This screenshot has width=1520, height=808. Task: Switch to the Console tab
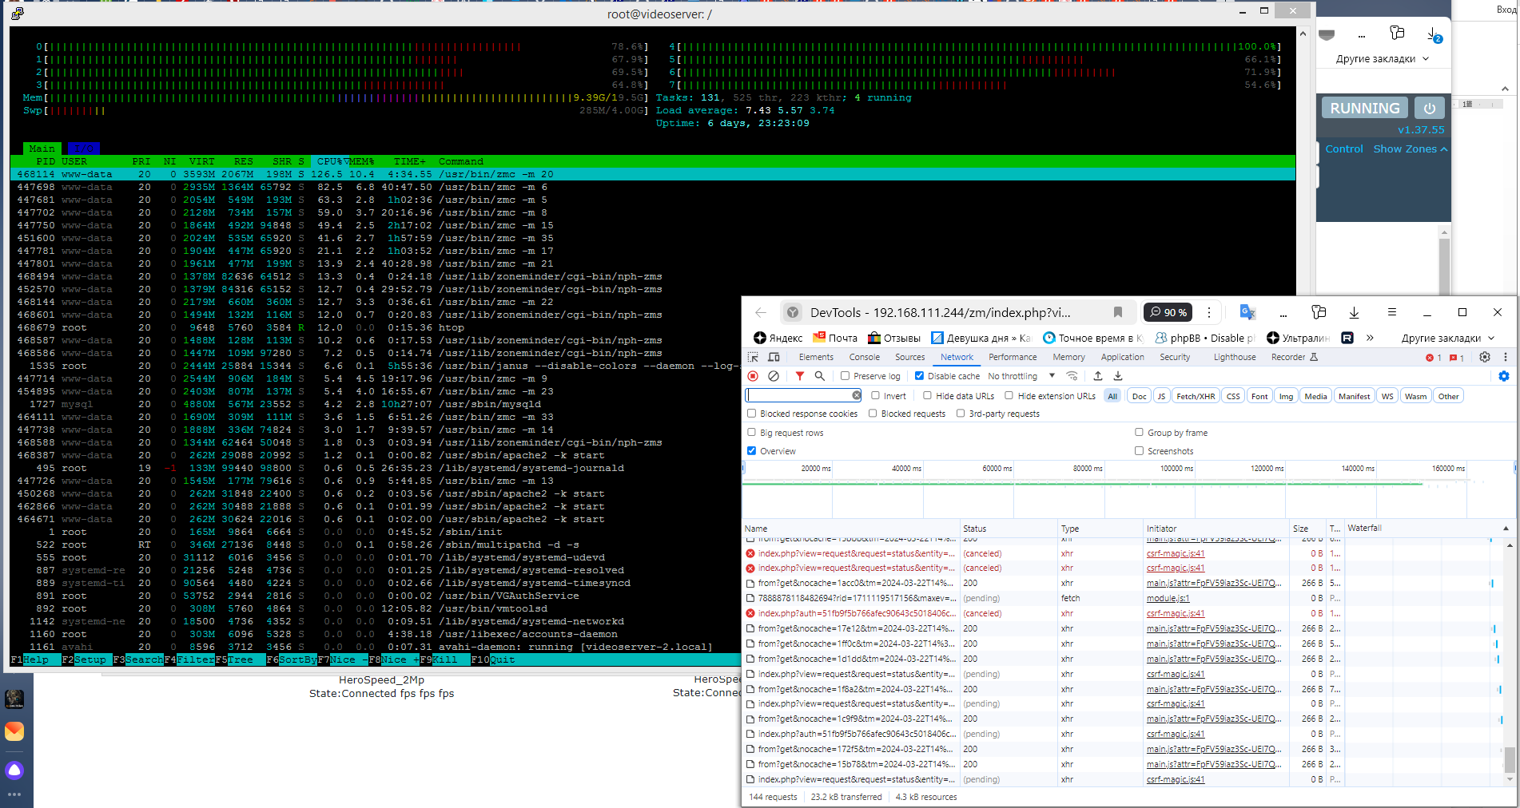[x=864, y=357]
